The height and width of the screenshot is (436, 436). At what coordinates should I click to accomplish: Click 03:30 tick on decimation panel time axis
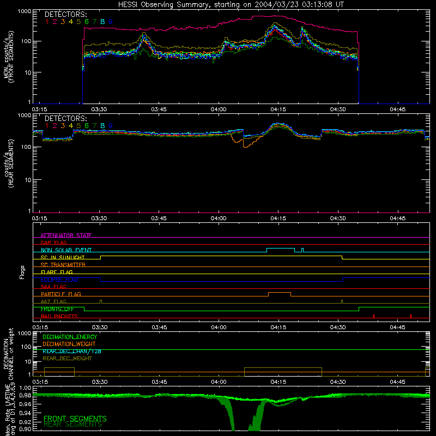coord(100,382)
